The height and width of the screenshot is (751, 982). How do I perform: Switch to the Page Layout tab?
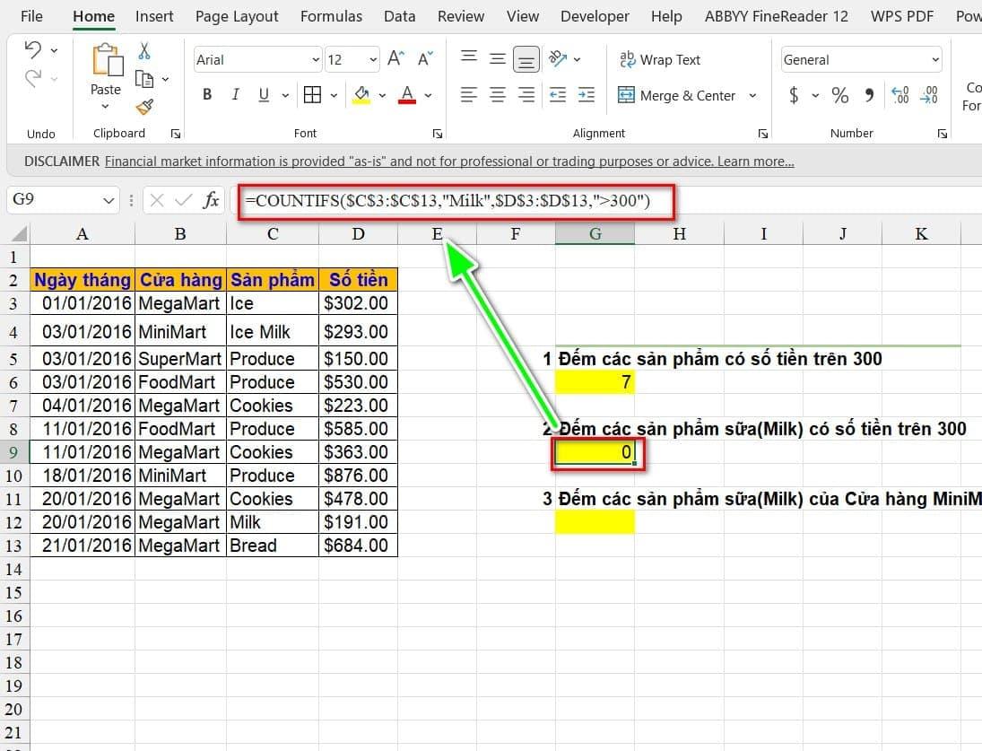(x=237, y=16)
